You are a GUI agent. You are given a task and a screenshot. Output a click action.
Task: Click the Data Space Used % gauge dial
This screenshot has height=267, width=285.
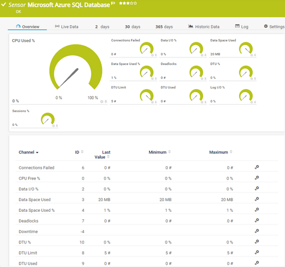pyautogui.click(x=146, y=72)
